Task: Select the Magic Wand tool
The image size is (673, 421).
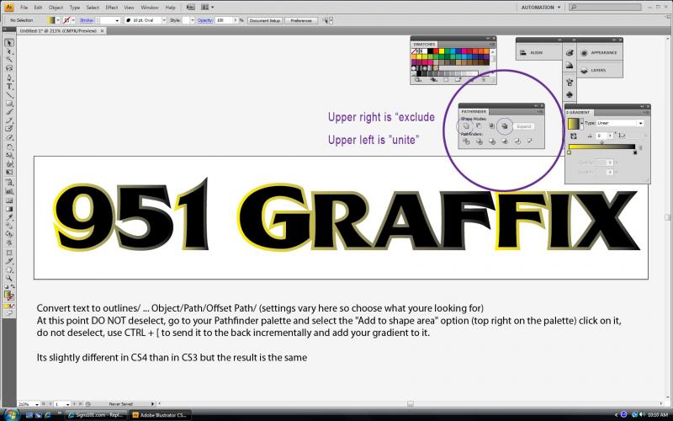Action: coord(9,60)
